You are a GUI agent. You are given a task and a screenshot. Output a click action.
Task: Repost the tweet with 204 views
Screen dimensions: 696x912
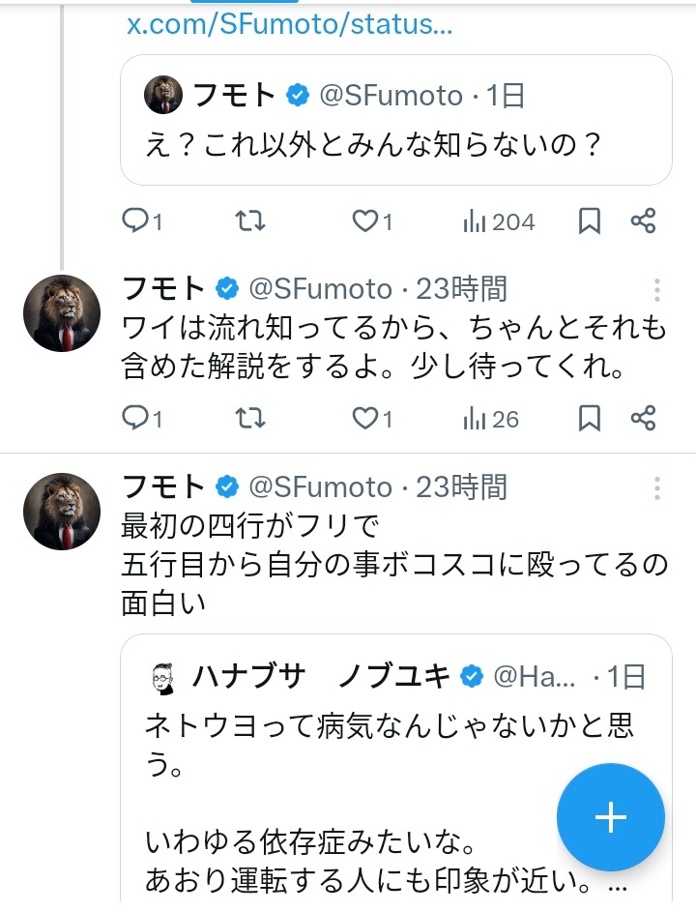click(x=250, y=221)
